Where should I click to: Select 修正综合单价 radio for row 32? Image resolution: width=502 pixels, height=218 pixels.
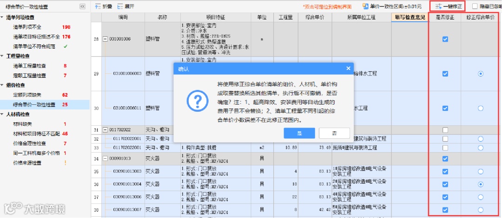point(480,139)
